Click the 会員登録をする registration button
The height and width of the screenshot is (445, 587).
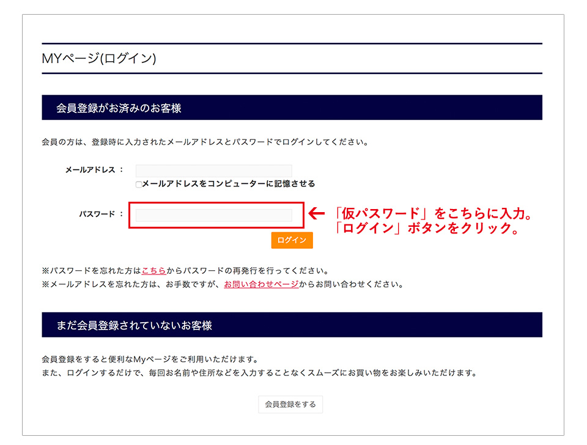pyautogui.click(x=292, y=404)
